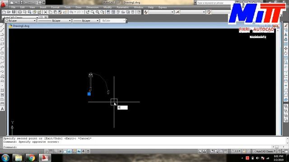Select the Hatch tool
Viewport: 289px width, 162px height.
(x=2, y=90)
